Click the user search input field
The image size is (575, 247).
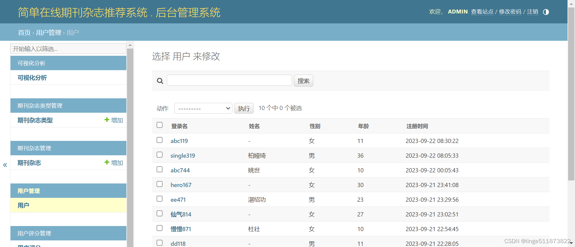[x=229, y=80]
